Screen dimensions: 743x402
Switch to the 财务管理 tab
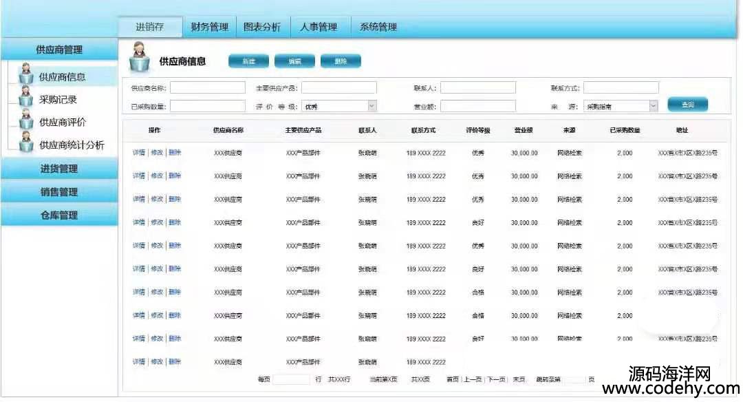click(x=209, y=27)
